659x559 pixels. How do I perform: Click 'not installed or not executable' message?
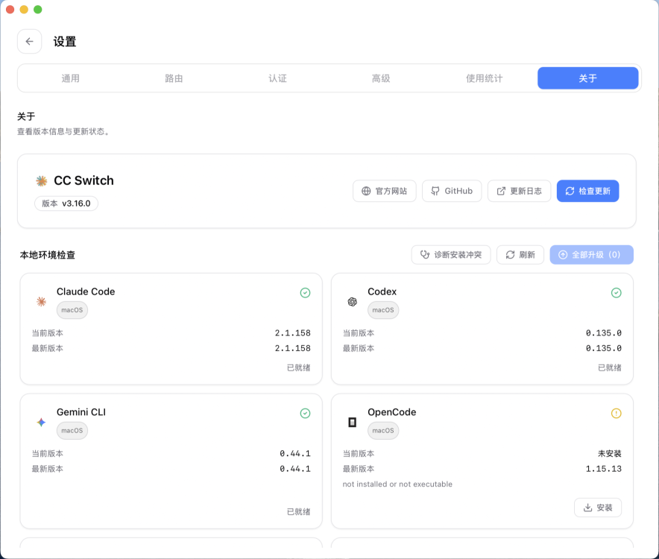[397, 484]
